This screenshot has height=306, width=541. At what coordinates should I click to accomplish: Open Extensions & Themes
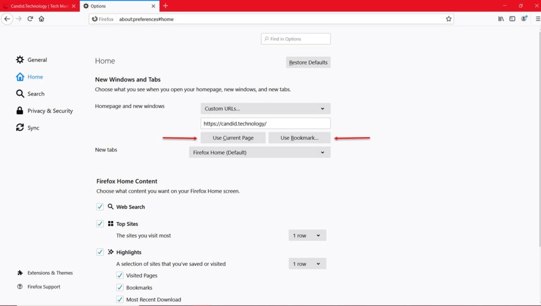tap(45, 273)
